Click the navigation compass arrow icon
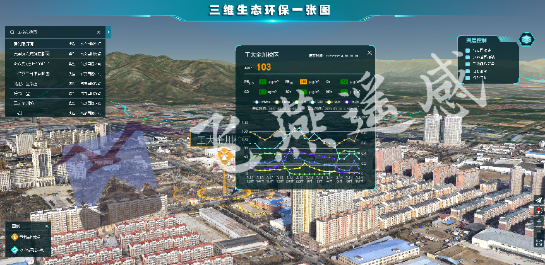 [539, 200]
